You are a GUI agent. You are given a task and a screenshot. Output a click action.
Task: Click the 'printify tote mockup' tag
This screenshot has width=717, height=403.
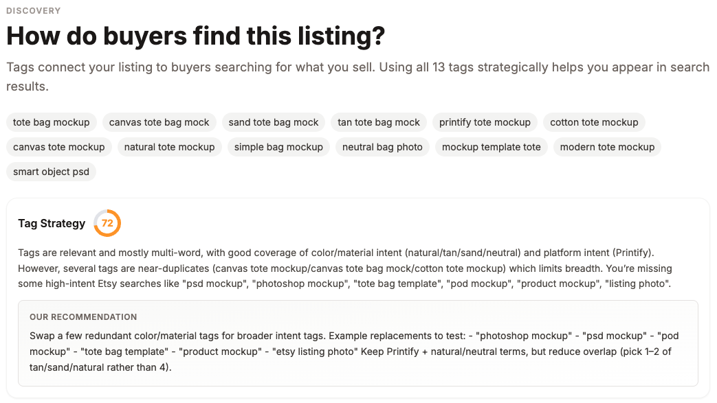coord(485,122)
